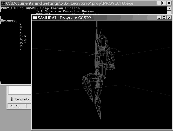Minimize the PROYECTO.exe console window

point(159,3)
